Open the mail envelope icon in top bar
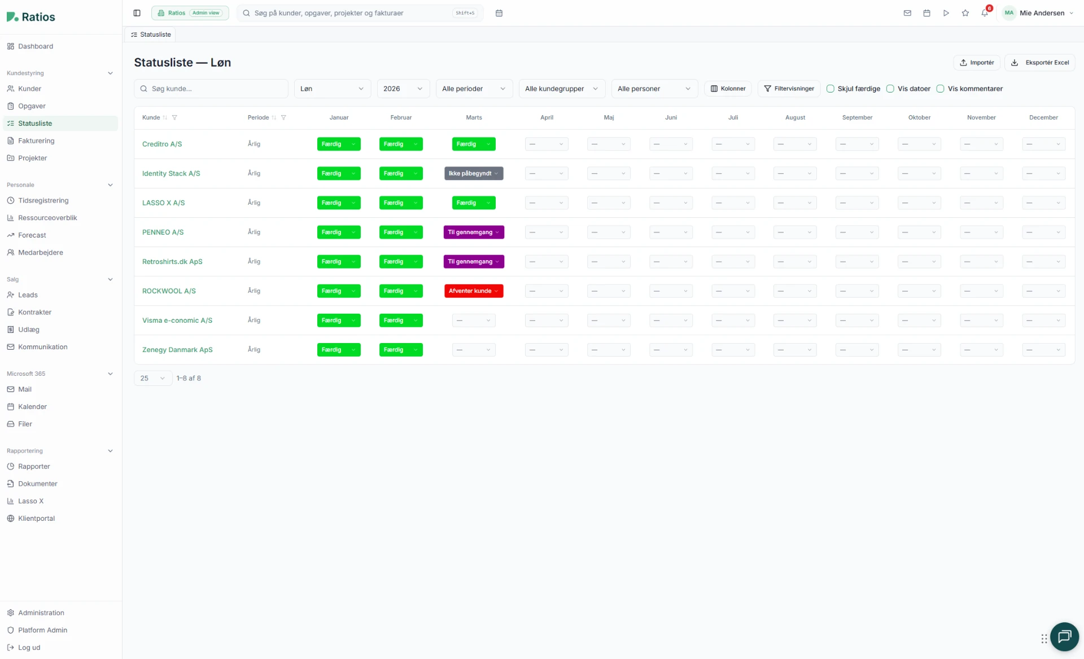 pyautogui.click(x=907, y=13)
